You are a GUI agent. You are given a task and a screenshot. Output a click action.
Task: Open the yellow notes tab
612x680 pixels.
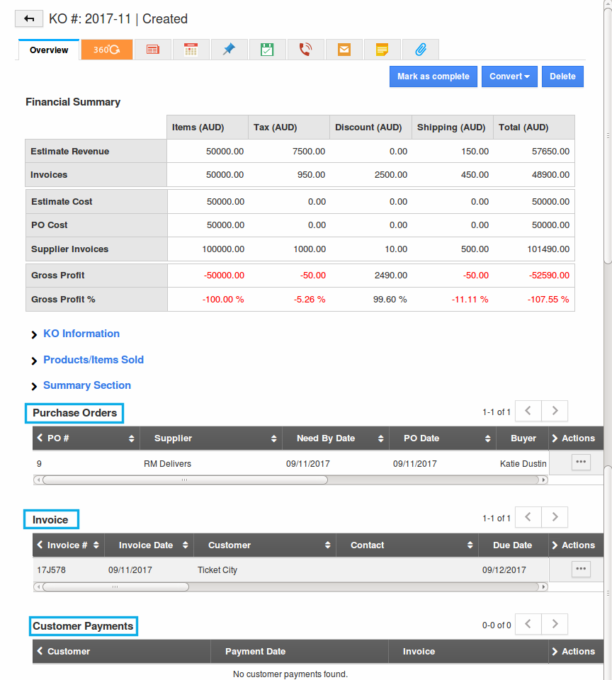[x=382, y=50]
